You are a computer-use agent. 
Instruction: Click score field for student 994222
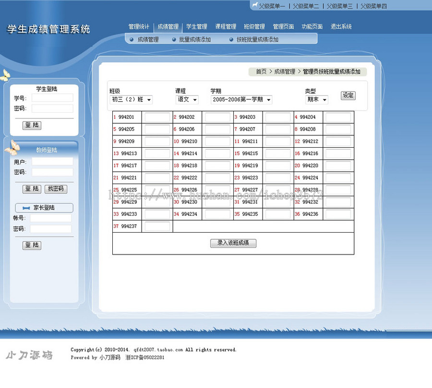[217, 178]
